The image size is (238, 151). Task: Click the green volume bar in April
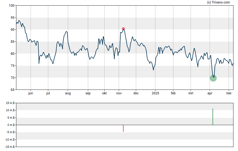click(213, 117)
